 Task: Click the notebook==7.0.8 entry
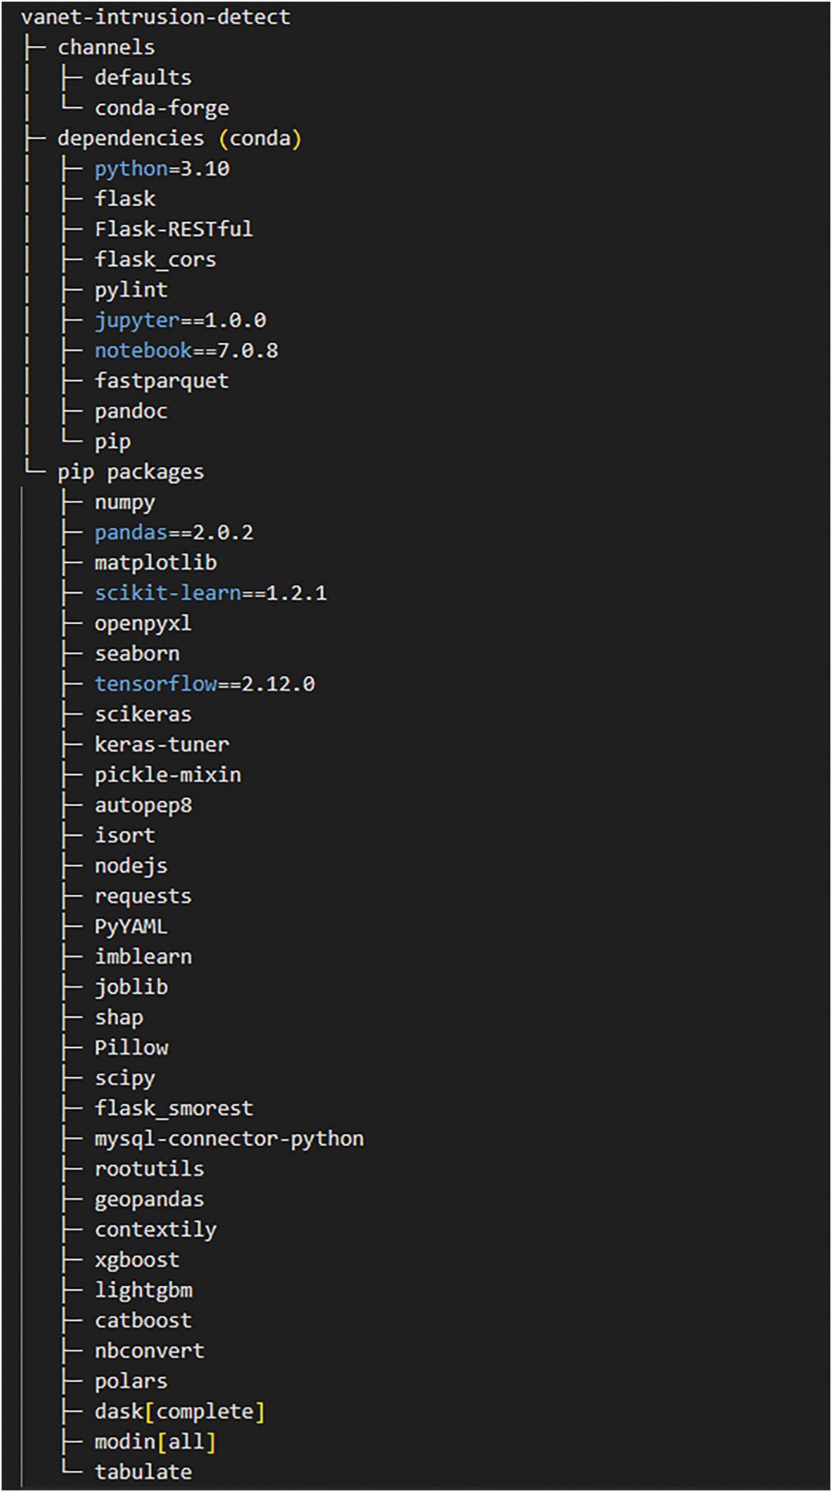[186, 351]
